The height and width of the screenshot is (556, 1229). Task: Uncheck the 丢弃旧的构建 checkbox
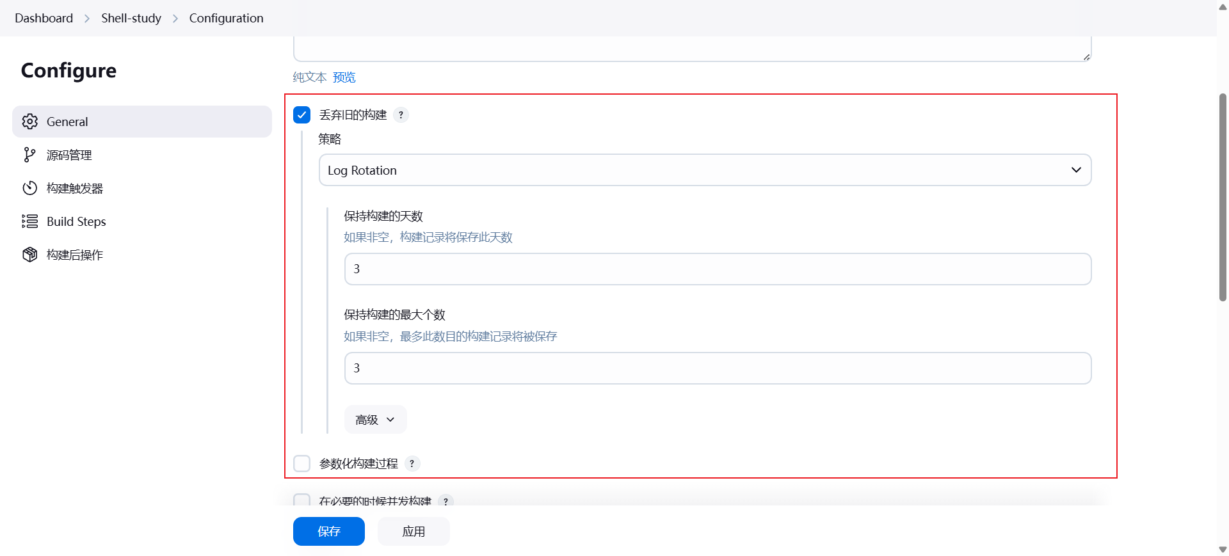point(301,115)
